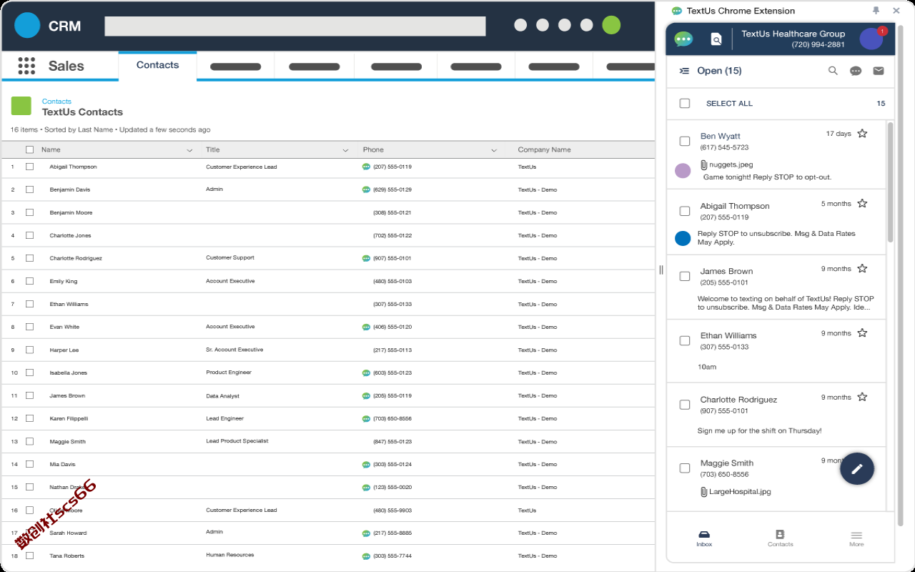Viewport: 915px width, 572px height.
Task: Click the purple avatar in the Ben Wyatt conversation
Action: pos(683,170)
